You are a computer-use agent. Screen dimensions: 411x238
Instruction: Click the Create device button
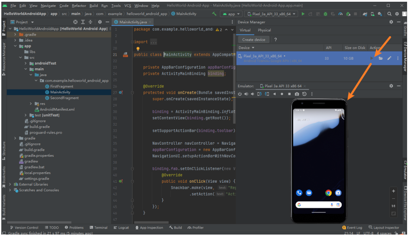click(x=254, y=40)
